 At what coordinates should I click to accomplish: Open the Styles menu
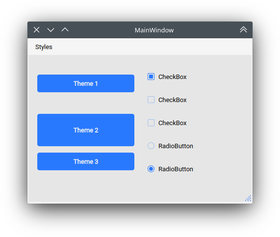tap(44, 47)
